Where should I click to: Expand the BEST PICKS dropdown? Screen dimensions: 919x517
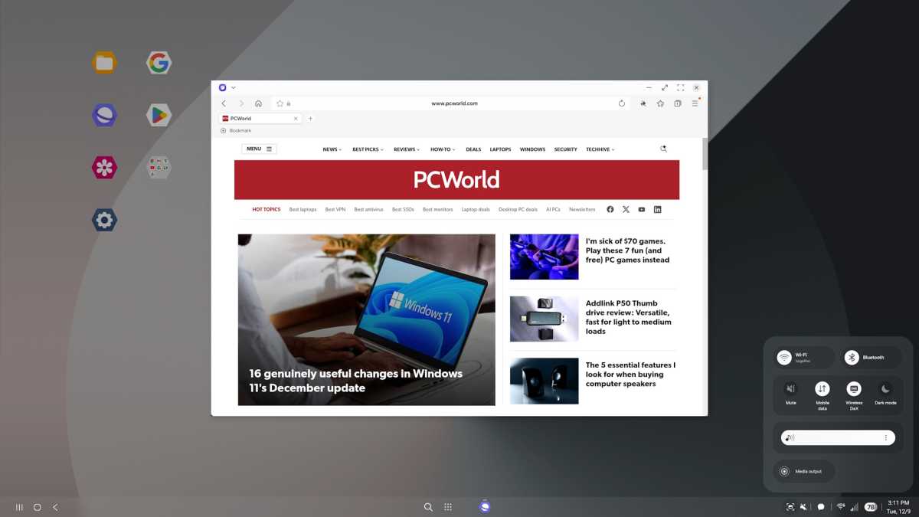tap(368, 149)
